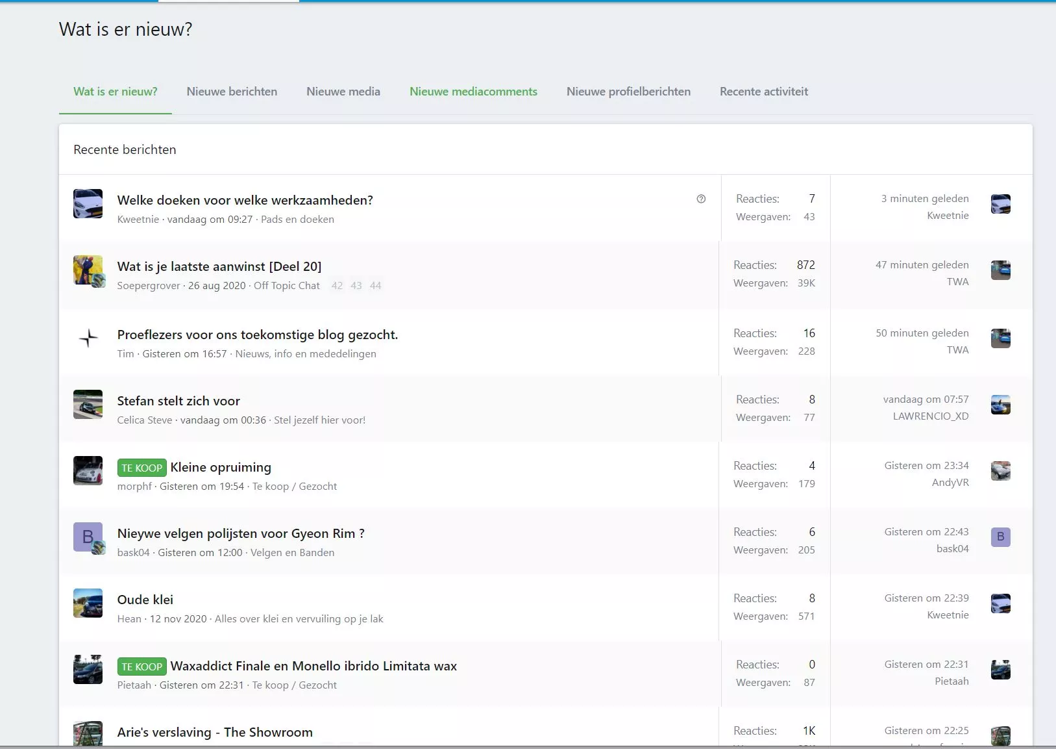1056x749 pixels.
Task: Open thread 'Waxaddict Finale en Monello ibrido Limitata wax'
Action: tap(313, 666)
